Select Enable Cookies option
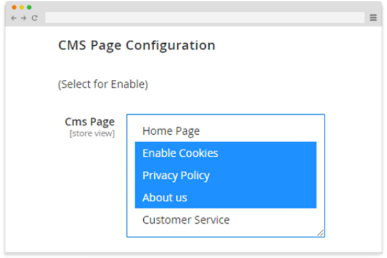387x258 pixels. point(225,153)
